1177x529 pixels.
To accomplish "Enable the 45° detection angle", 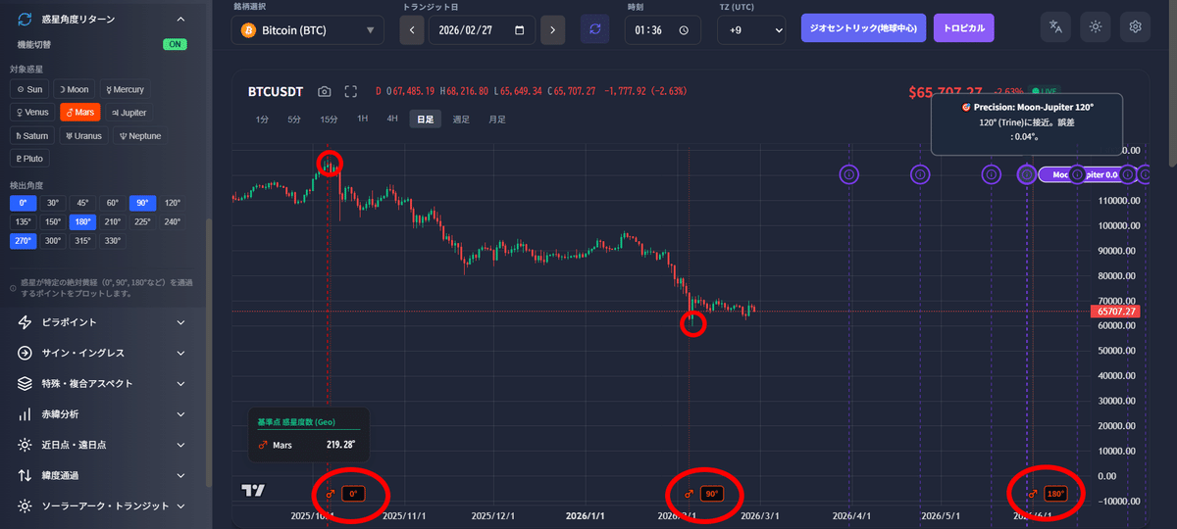I will coord(82,203).
